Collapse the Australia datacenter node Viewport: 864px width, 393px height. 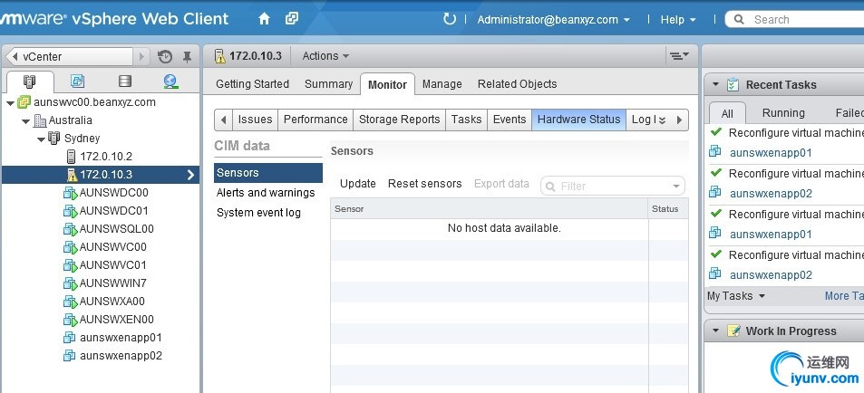click(26, 121)
